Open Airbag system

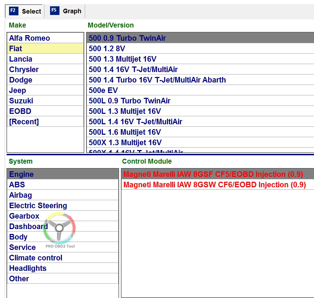pyautogui.click(x=63, y=195)
